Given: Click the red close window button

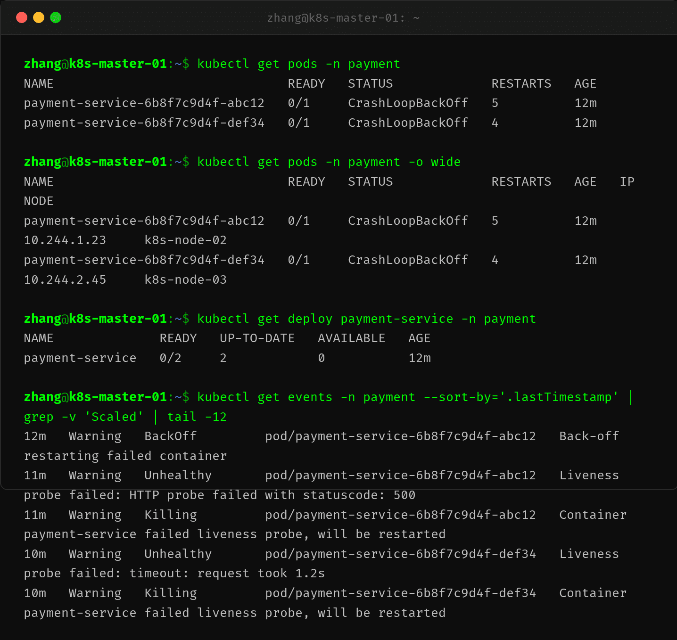Looking at the screenshot, I should (22, 17).
